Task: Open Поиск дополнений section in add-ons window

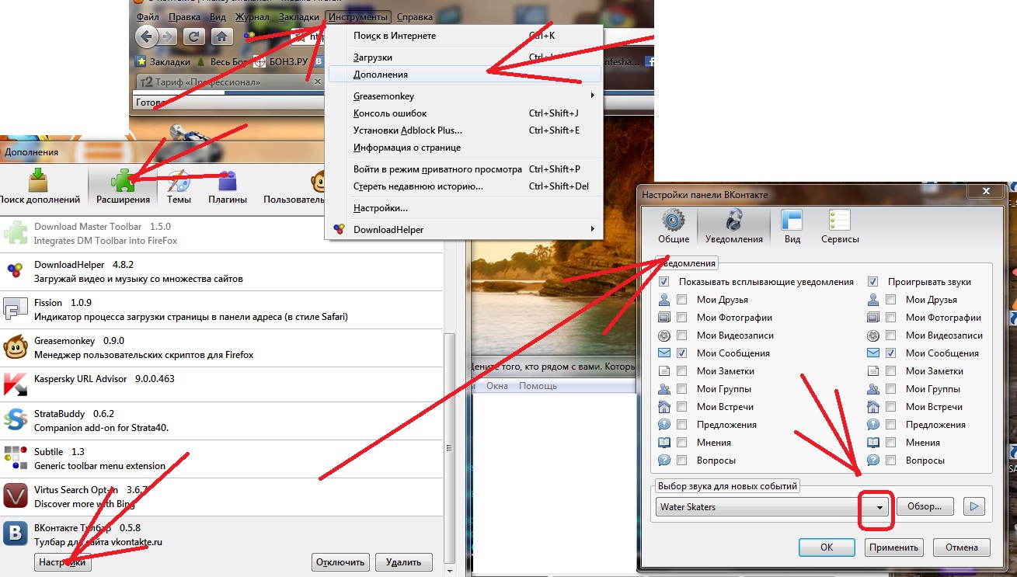Action: [40, 187]
